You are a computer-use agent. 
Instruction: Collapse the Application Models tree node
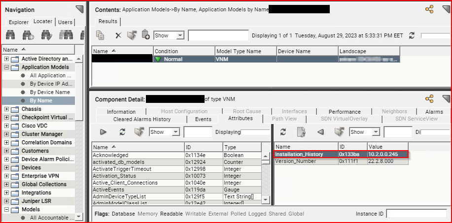point(6,67)
